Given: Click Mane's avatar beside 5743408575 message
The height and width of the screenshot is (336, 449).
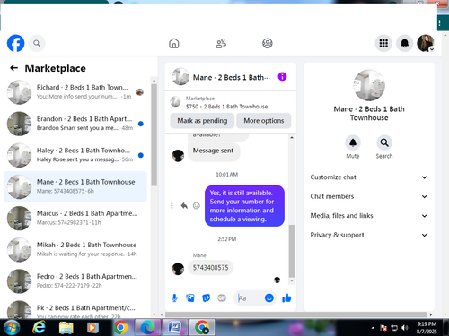Looking at the screenshot, I should [x=178, y=269].
